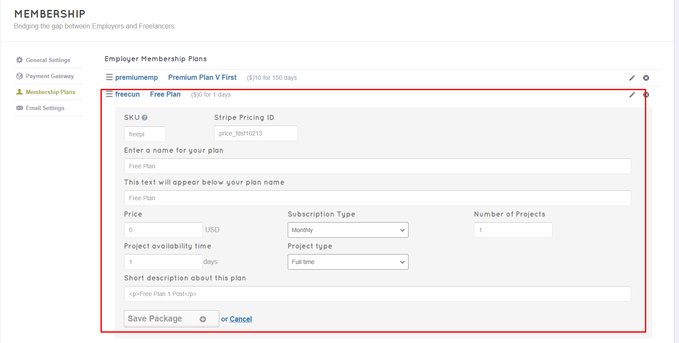Click the pencil edit icon for premiumemp plan
Viewport: 679px width, 343px height.
(x=632, y=78)
